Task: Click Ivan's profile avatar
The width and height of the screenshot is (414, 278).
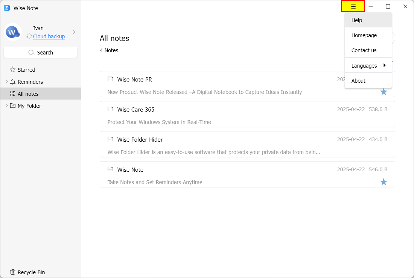Action: [x=13, y=32]
